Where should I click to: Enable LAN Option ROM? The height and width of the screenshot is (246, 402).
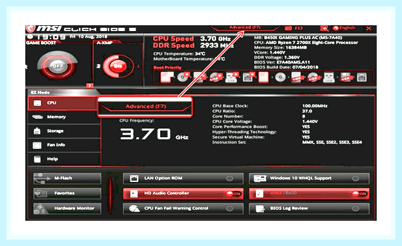coord(183,179)
